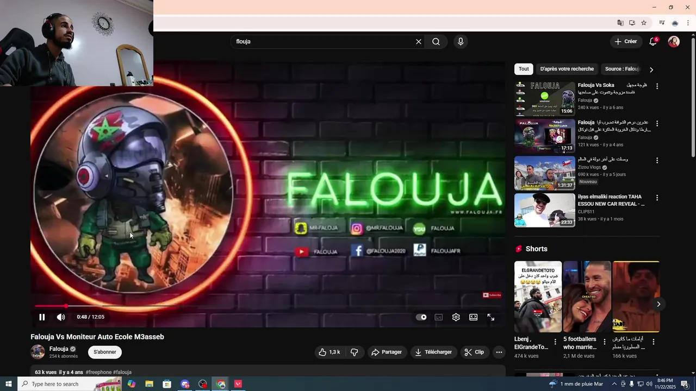
Task: Open options for the 17:13 Falouja video
Action: [657, 123]
